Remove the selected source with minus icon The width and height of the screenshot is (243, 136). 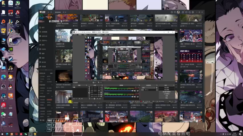pos(92,99)
